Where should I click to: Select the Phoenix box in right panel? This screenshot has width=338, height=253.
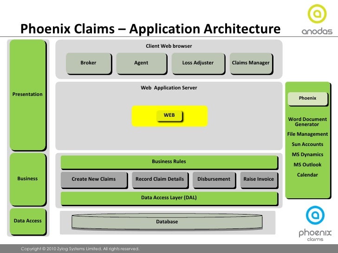[x=308, y=99]
